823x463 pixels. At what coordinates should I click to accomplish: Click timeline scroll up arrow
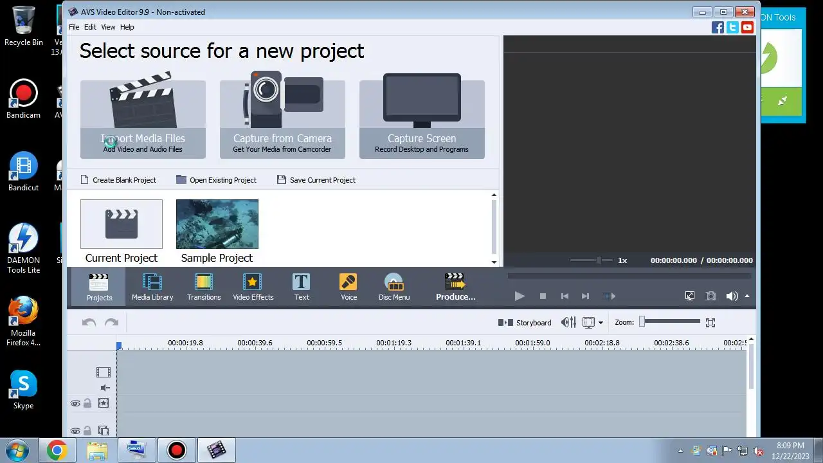pos(750,340)
